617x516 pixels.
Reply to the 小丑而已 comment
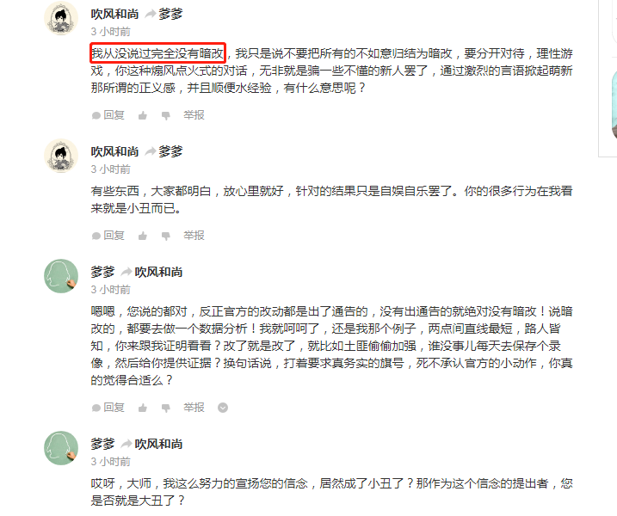[108, 236]
